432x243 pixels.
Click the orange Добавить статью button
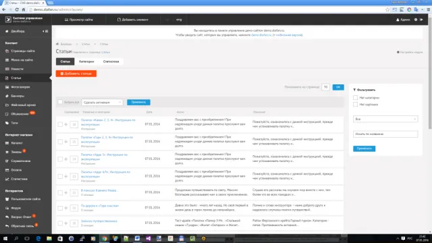click(76, 74)
